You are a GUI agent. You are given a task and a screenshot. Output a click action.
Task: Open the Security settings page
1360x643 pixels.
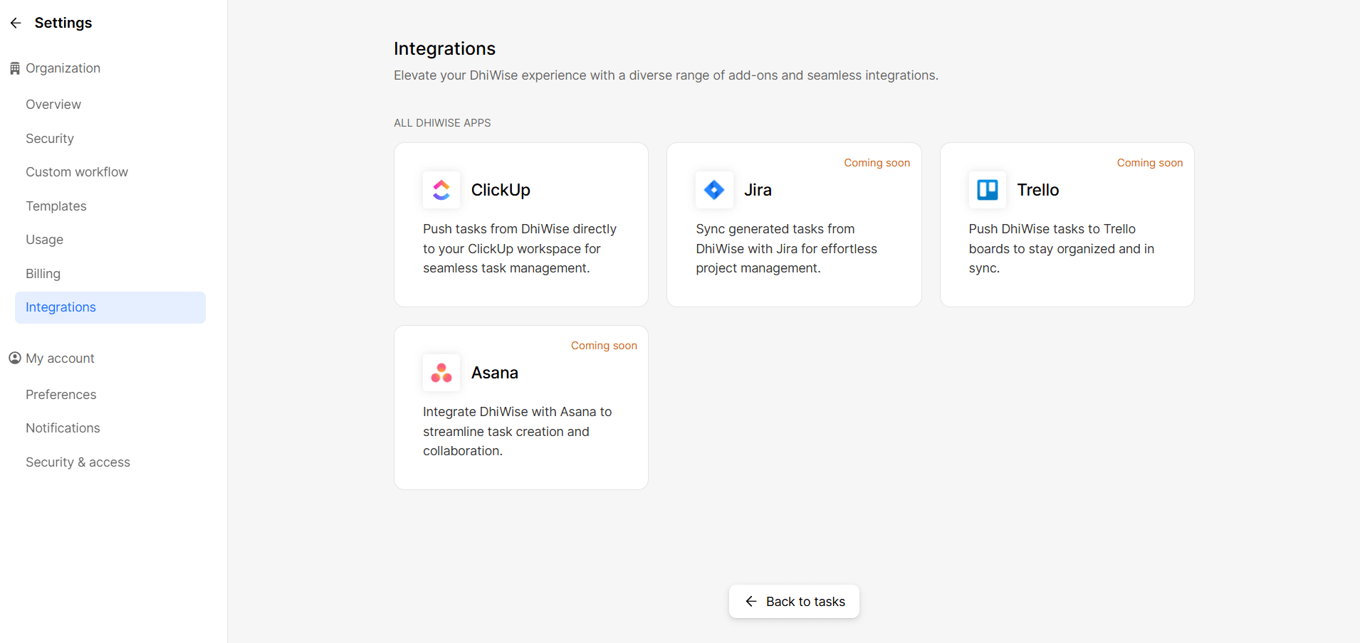[50, 139]
